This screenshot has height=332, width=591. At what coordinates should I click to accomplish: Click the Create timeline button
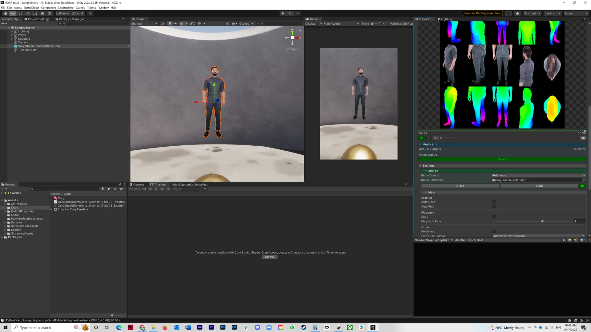coord(269,257)
